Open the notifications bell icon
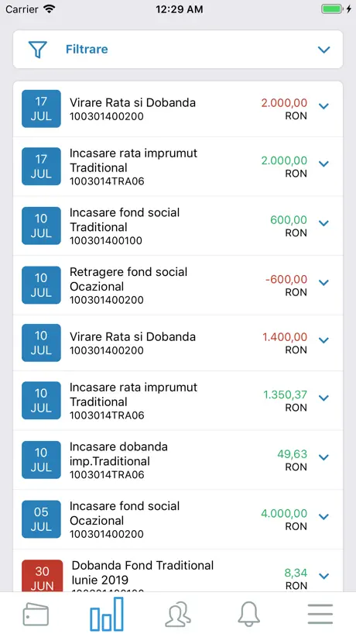The width and height of the screenshot is (356, 634). (249, 614)
